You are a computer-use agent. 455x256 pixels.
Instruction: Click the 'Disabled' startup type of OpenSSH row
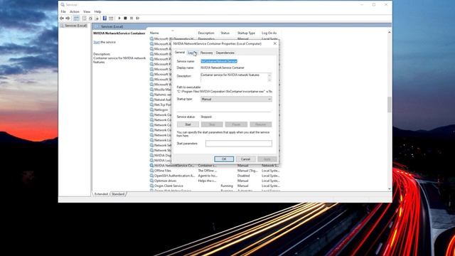(243, 176)
